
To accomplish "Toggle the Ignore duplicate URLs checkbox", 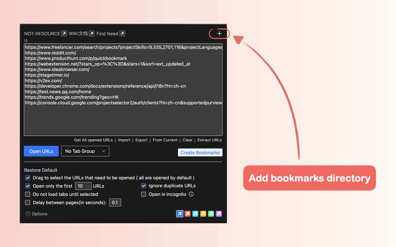I will (144, 186).
